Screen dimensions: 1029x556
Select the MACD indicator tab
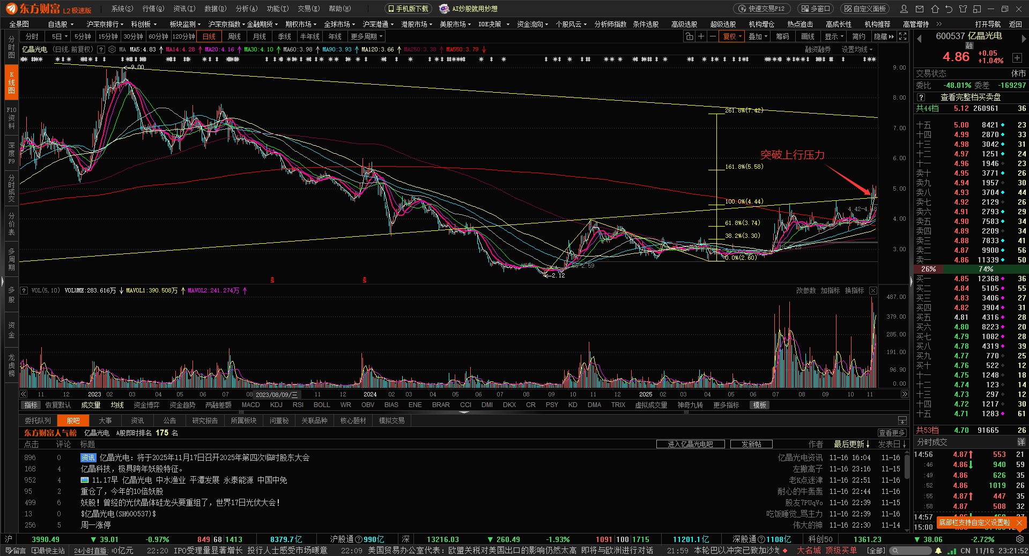[x=250, y=405]
